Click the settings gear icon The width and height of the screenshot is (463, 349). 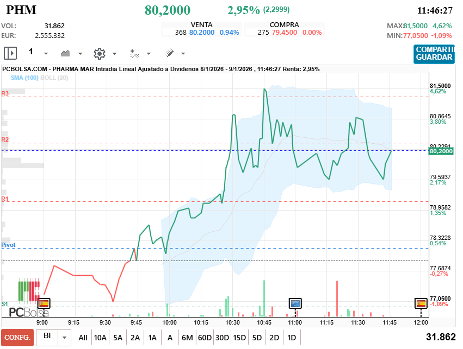tap(98, 53)
